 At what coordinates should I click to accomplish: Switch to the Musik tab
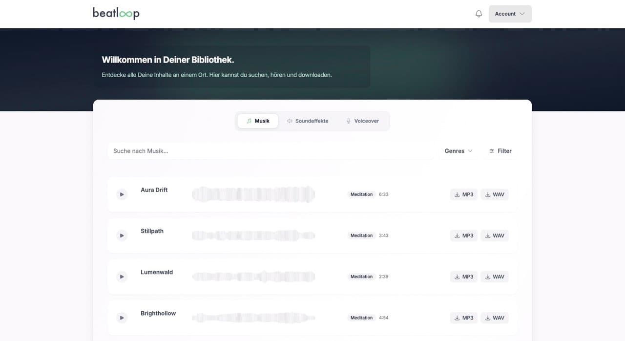(258, 121)
